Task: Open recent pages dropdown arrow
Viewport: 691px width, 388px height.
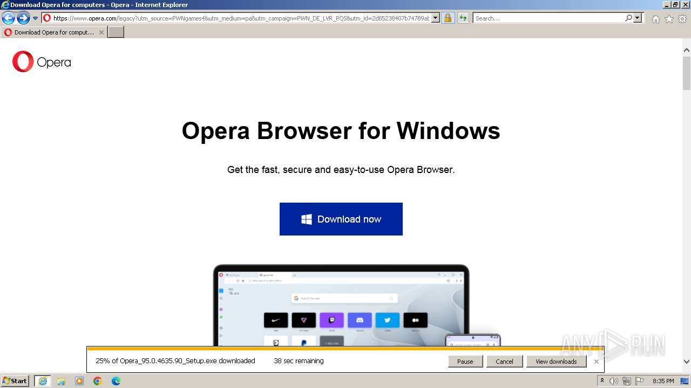Action: click(36, 18)
